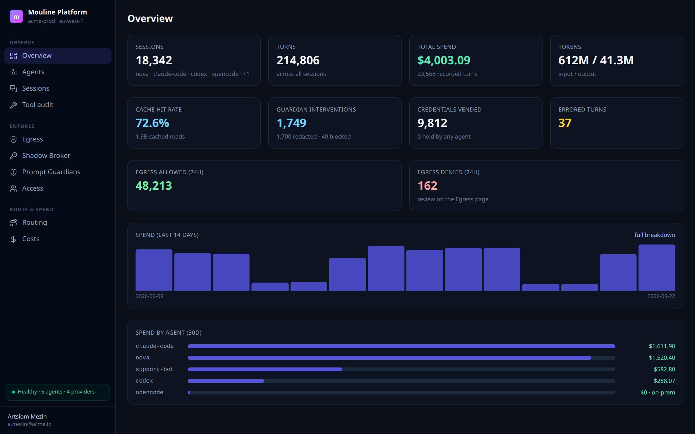Click the nova spend progress bar
This screenshot has width=695, height=434.
402,358
